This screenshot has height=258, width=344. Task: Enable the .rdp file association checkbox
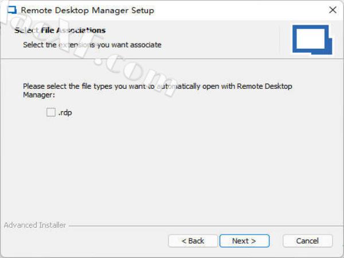[x=51, y=113]
